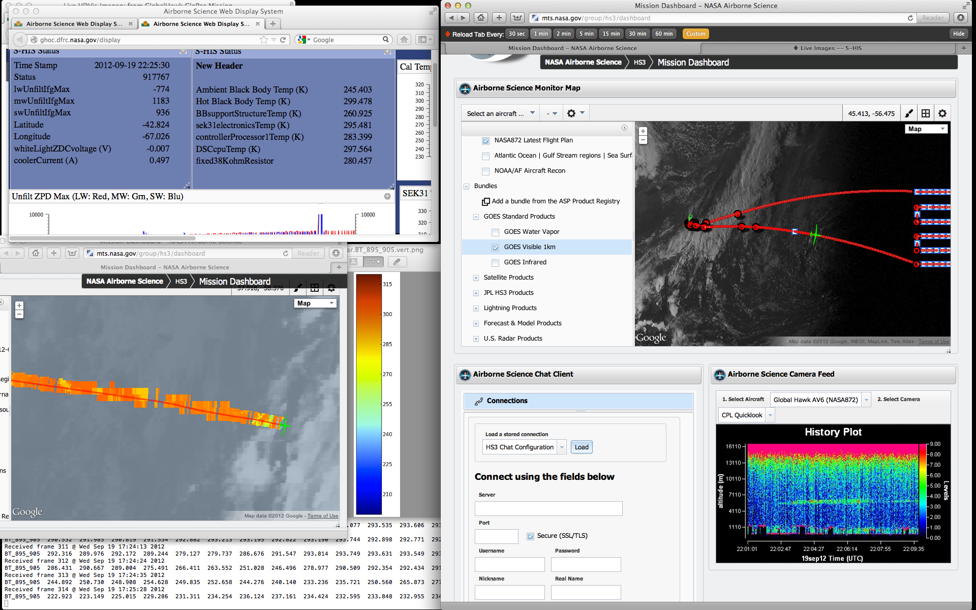Toggle Secure (SSL/TLS) checkbox
The image size is (976, 610).
point(530,536)
